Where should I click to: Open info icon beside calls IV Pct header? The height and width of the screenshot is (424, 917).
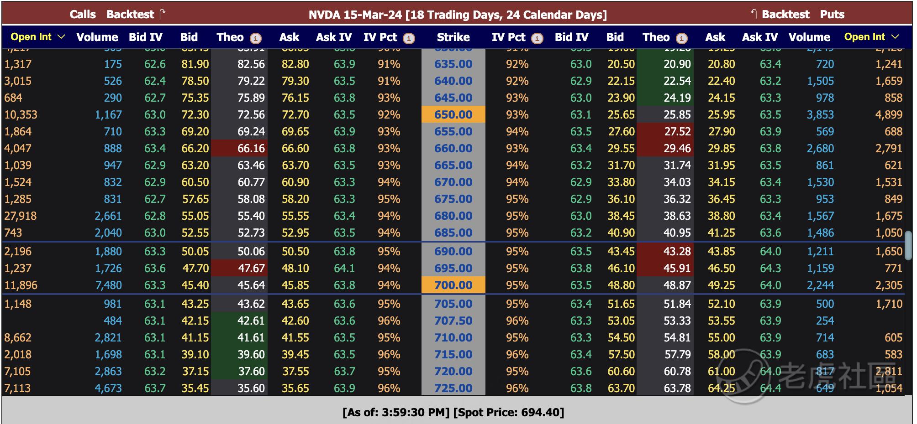[409, 38]
